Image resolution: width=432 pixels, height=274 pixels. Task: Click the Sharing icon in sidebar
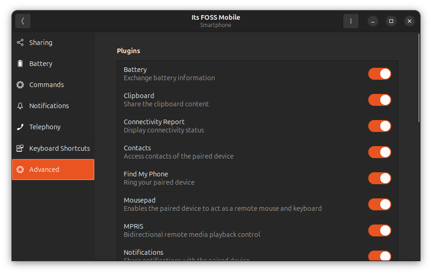20,43
